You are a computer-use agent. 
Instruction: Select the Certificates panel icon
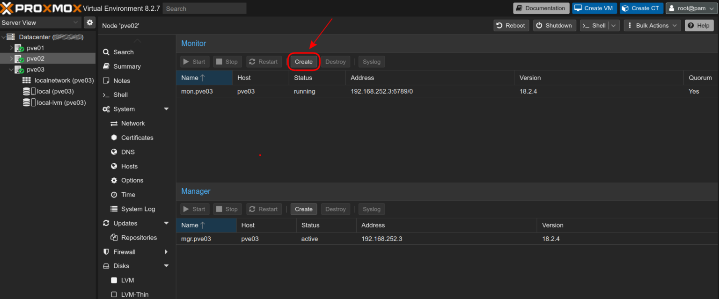[x=113, y=138]
